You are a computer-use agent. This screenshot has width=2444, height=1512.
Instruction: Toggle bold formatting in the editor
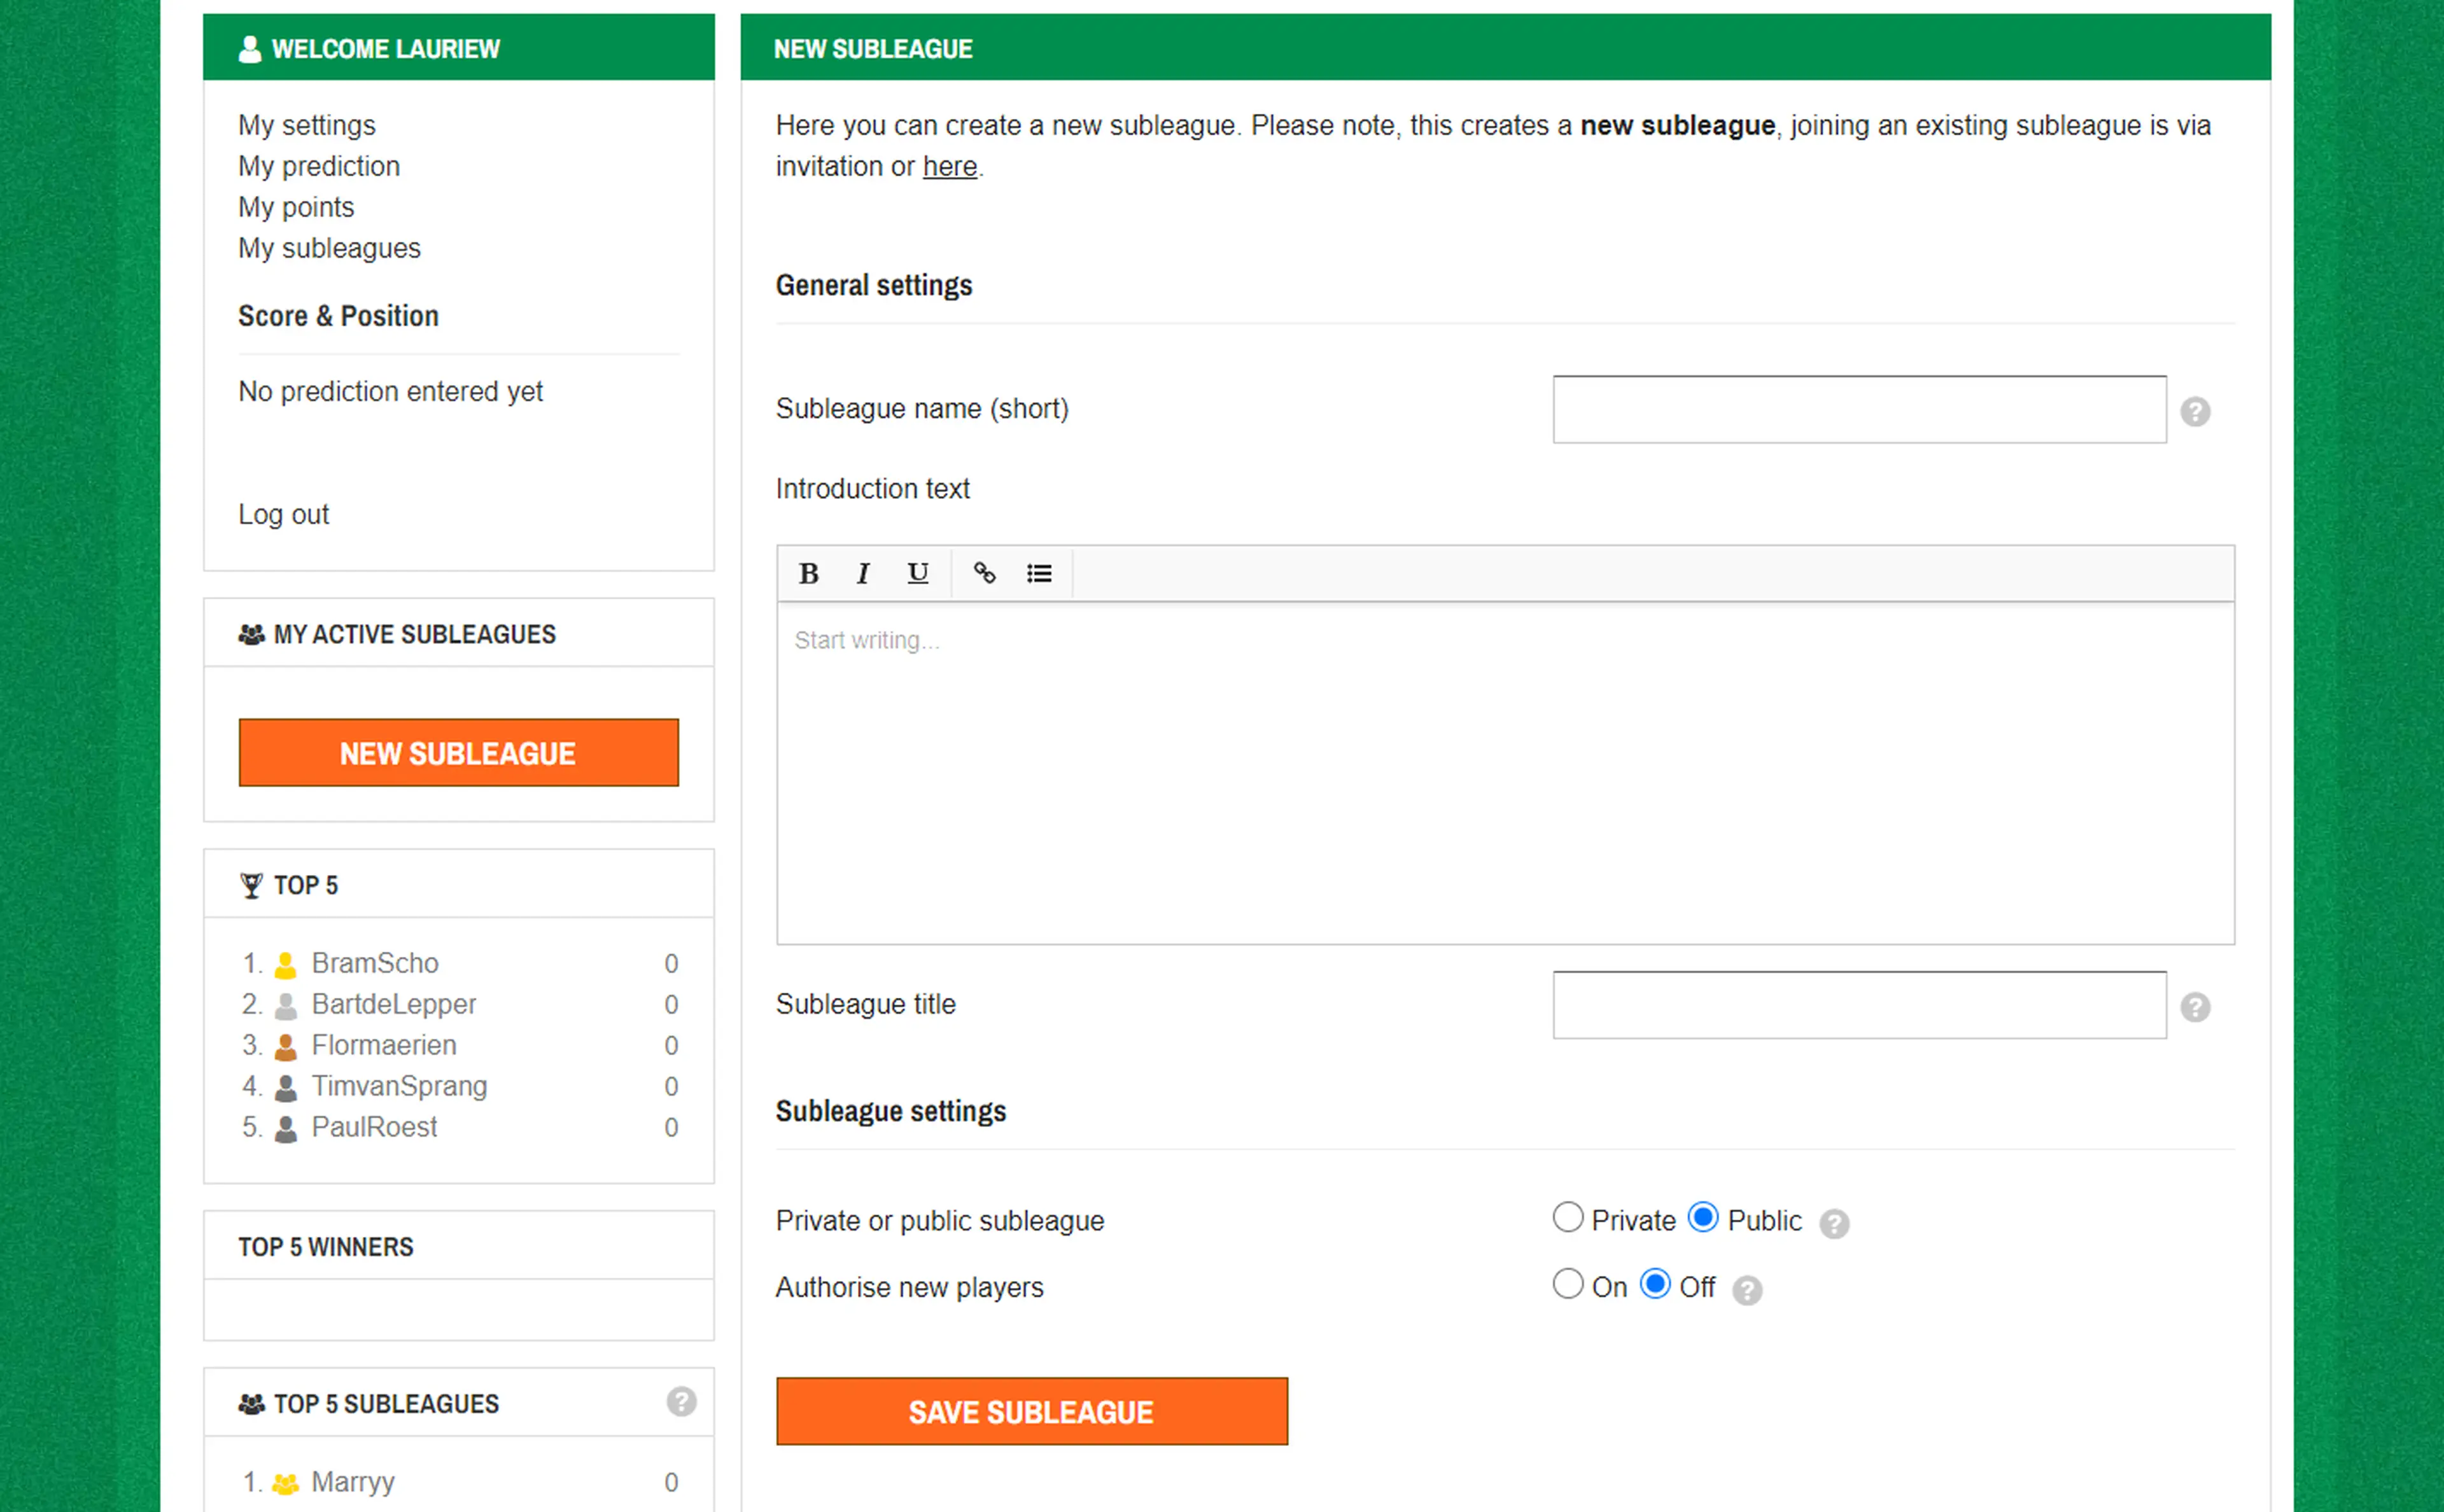pos(808,573)
